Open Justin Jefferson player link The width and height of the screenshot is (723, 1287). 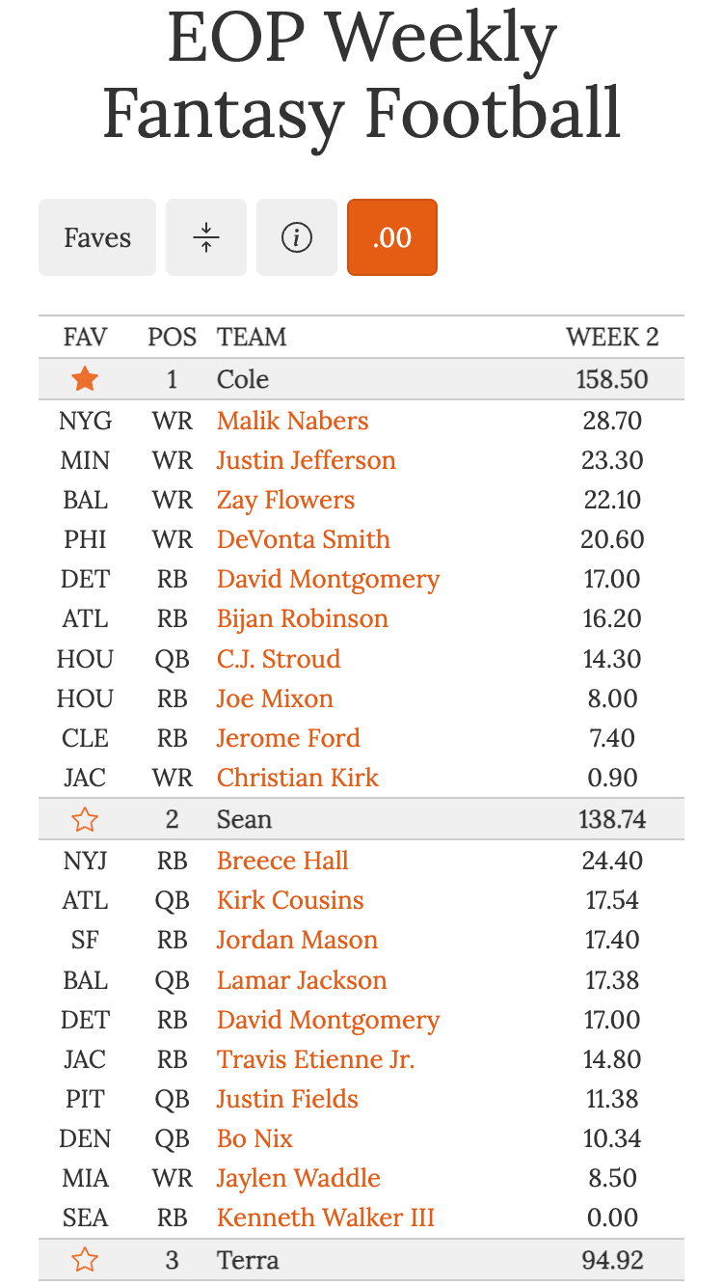306,460
